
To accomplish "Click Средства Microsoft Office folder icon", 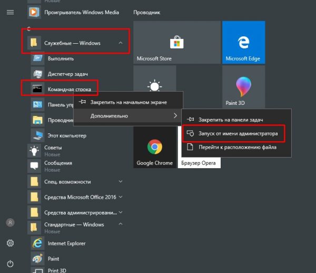I will coord(34,197).
